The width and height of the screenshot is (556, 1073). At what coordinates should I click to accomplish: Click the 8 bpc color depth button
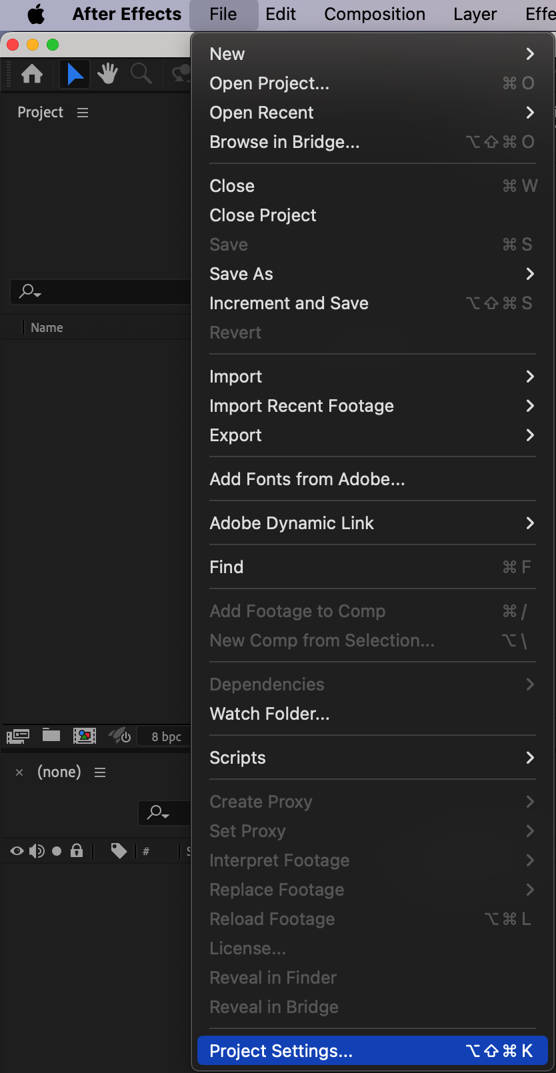pos(166,736)
